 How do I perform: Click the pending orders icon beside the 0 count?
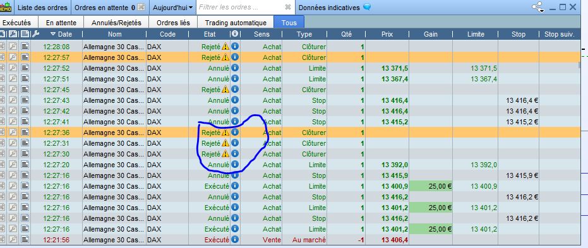(141, 7)
